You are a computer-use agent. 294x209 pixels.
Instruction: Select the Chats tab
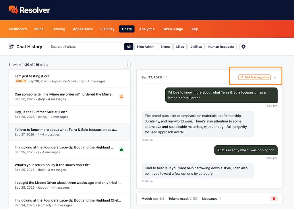pyautogui.click(x=127, y=29)
